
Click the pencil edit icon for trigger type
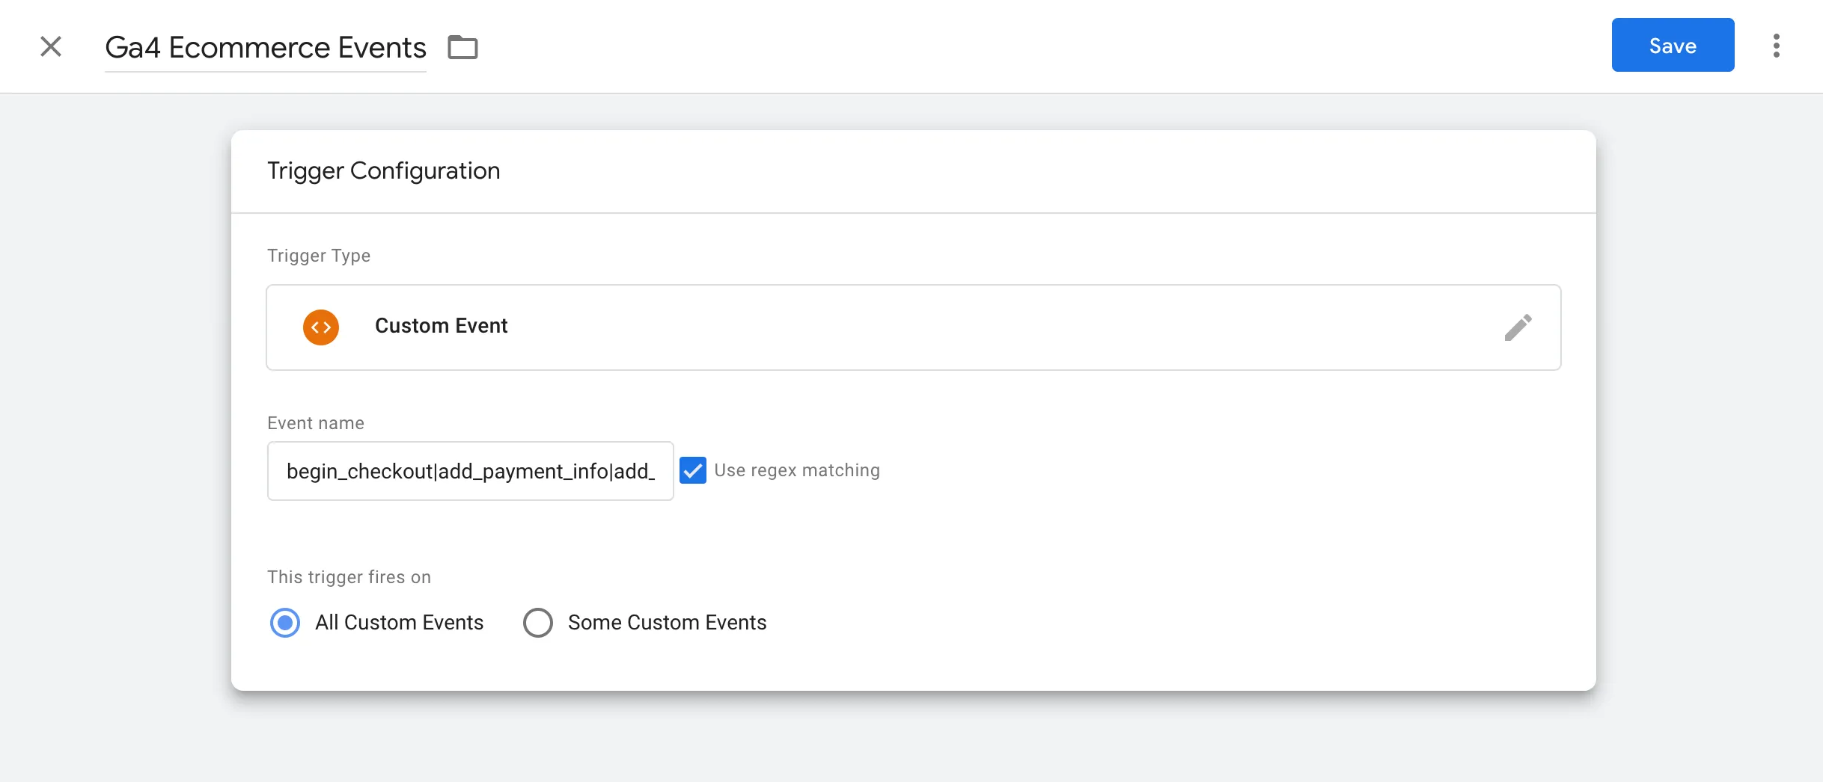pyautogui.click(x=1518, y=327)
